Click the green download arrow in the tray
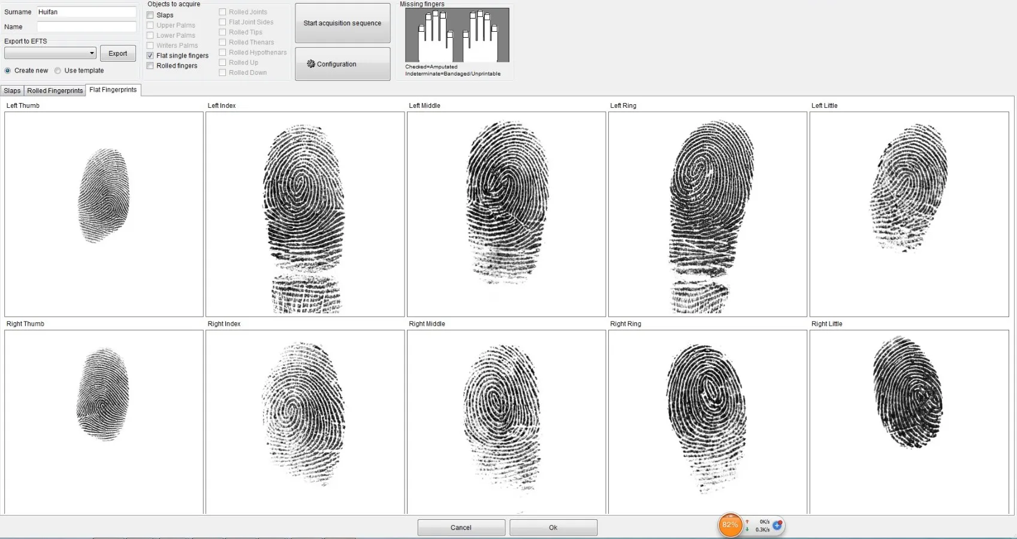 coord(747,529)
